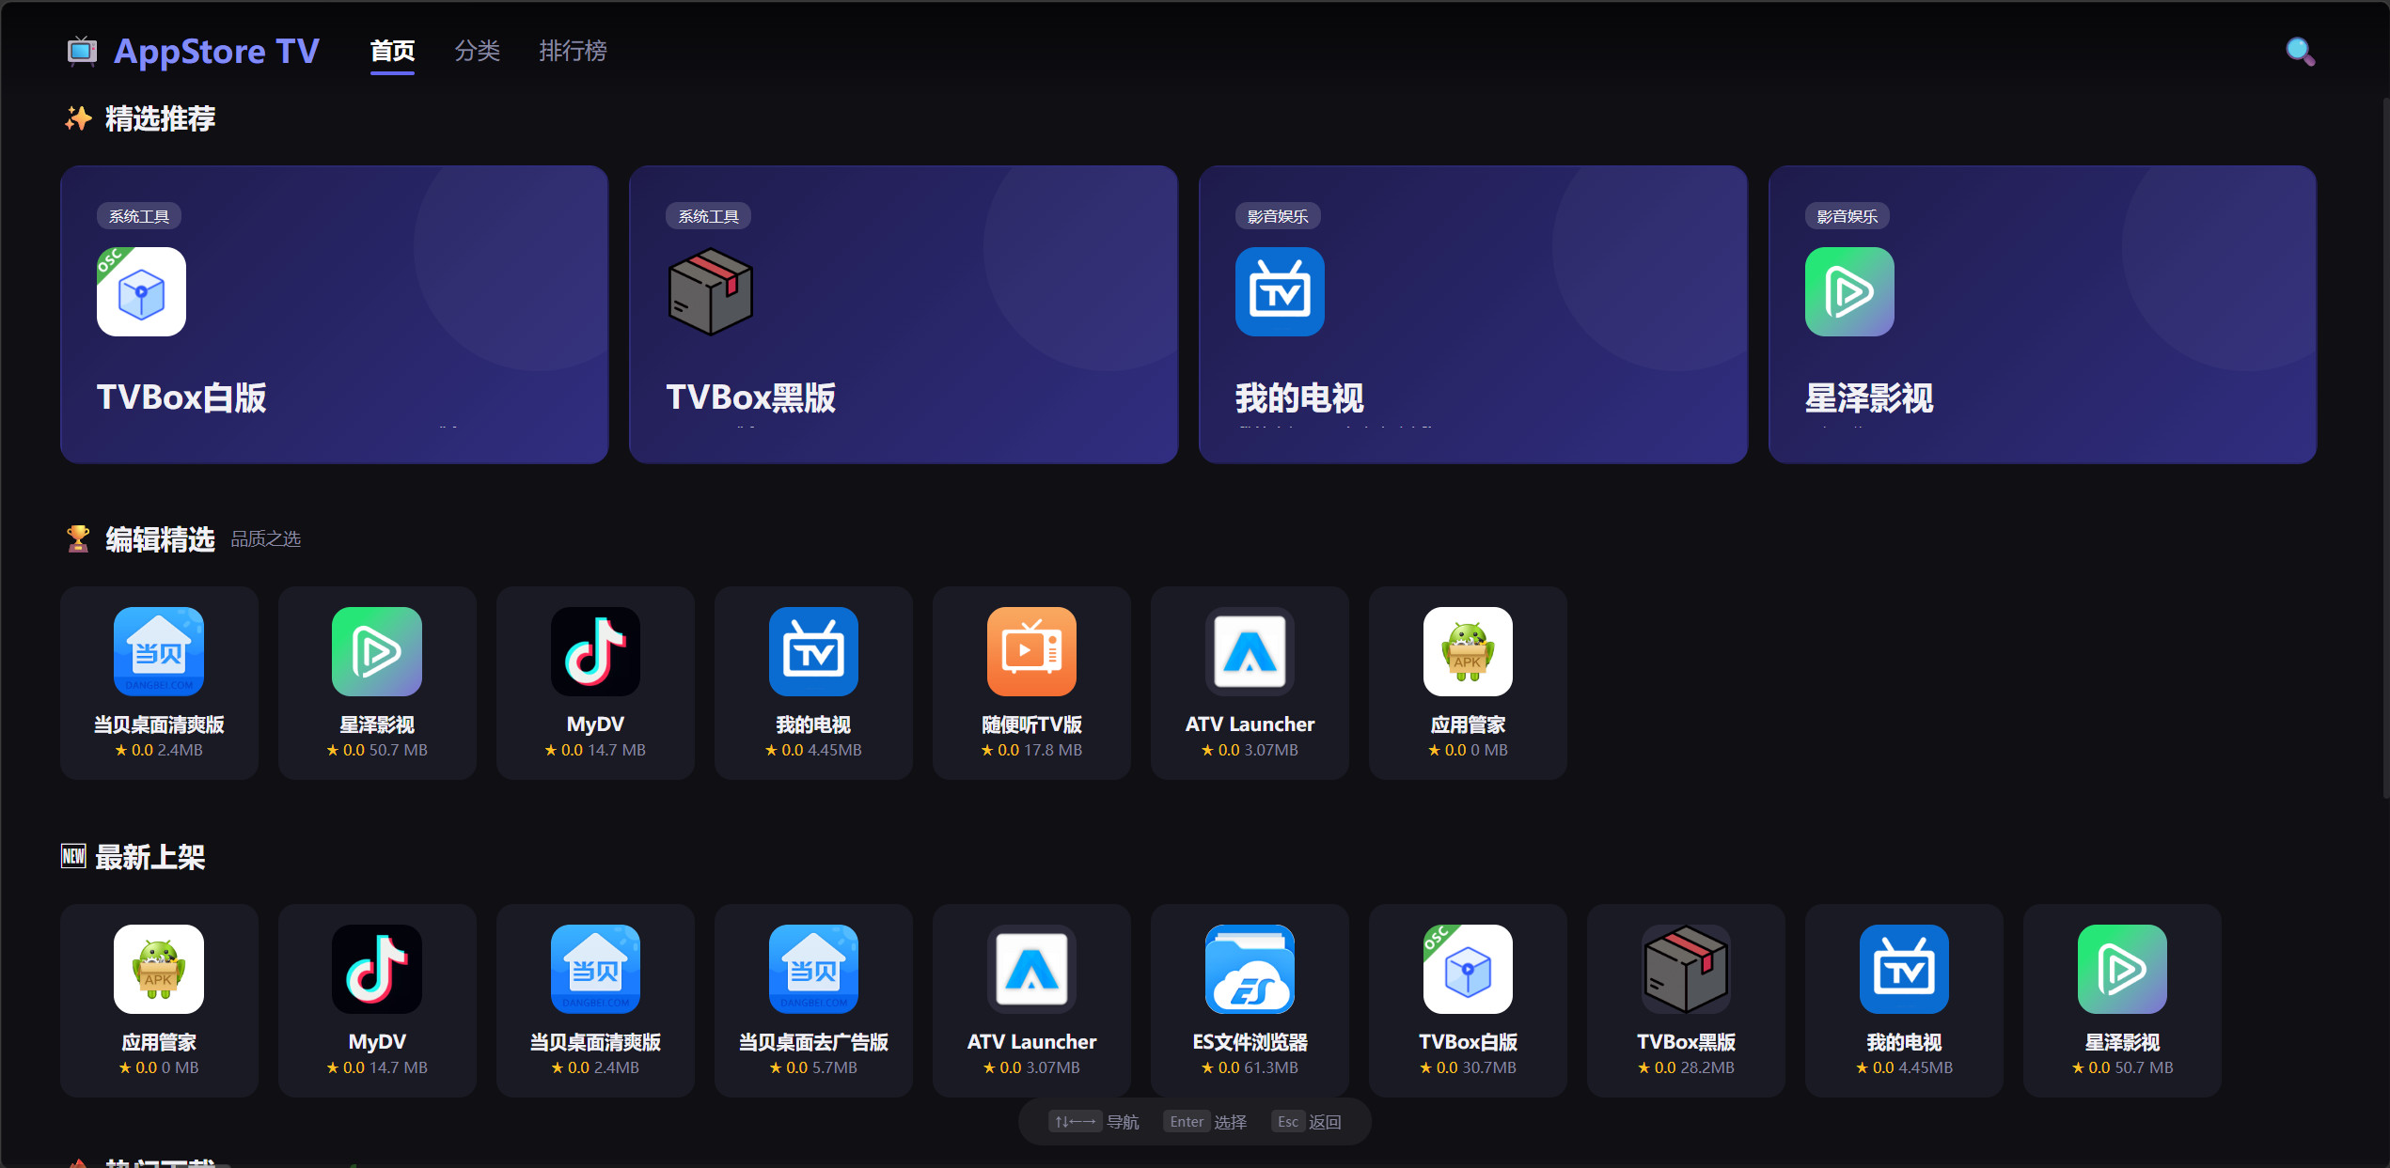
Task: Open the 分类 tab
Action: pyautogui.click(x=478, y=51)
